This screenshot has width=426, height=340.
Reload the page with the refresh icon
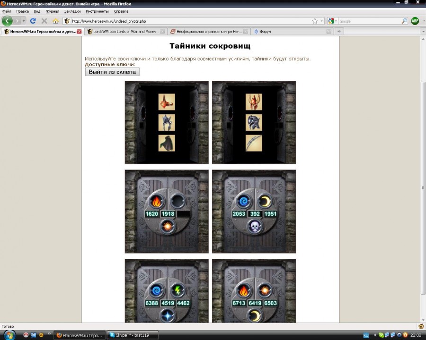point(33,21)
